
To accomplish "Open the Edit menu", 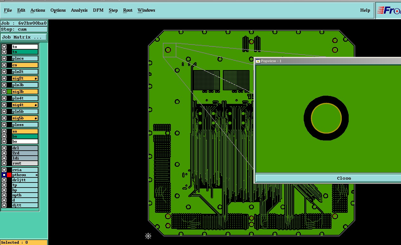I will coord(21,10).
